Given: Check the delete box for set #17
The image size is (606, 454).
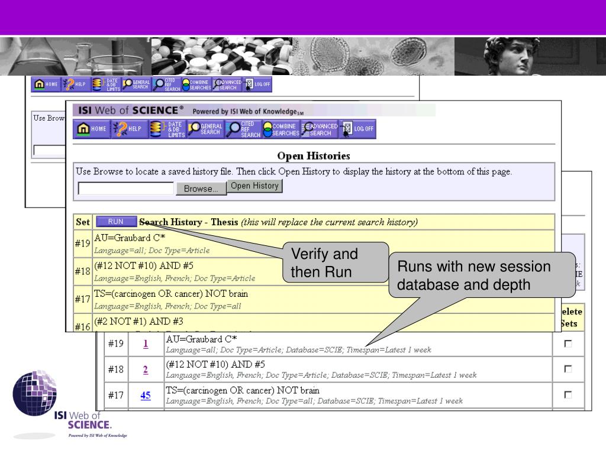Looking at the screenshot, I should [568, 394].
